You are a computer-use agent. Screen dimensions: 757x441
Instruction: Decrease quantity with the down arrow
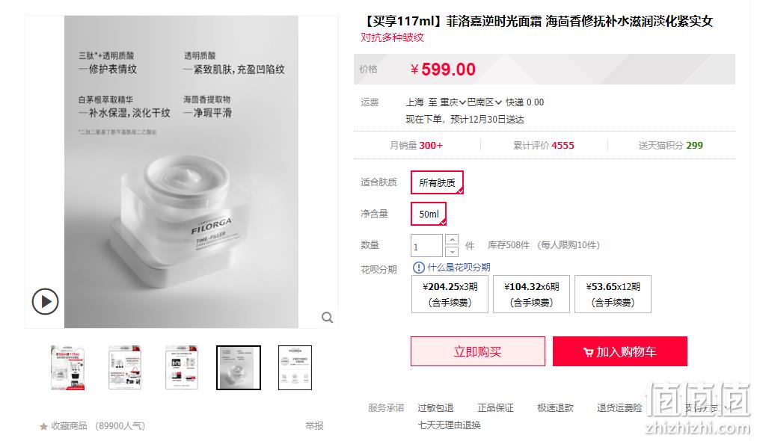point(452,251)
